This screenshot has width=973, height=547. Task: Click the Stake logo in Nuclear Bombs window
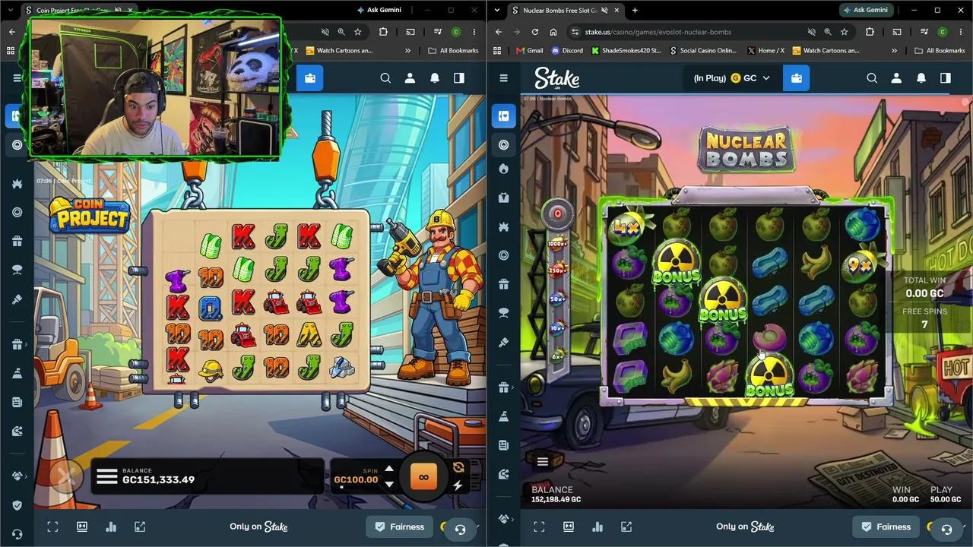556,78
